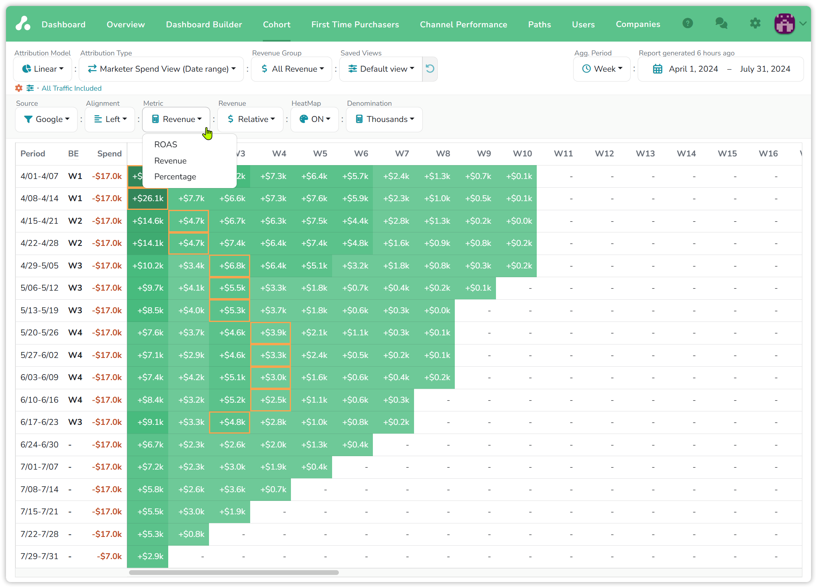817x588 pixels.
Task: Click the calendar icon in date range
Action: click(x=657, y=69)
